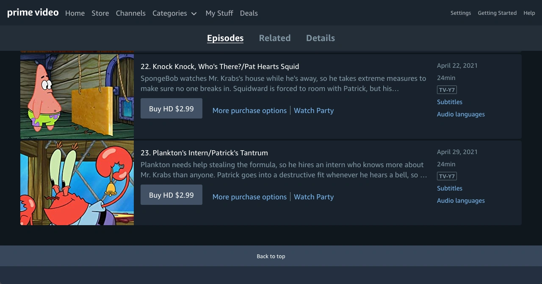
Task: Open the Patrick thumbnail for episode 22
Action: point(77,97)
